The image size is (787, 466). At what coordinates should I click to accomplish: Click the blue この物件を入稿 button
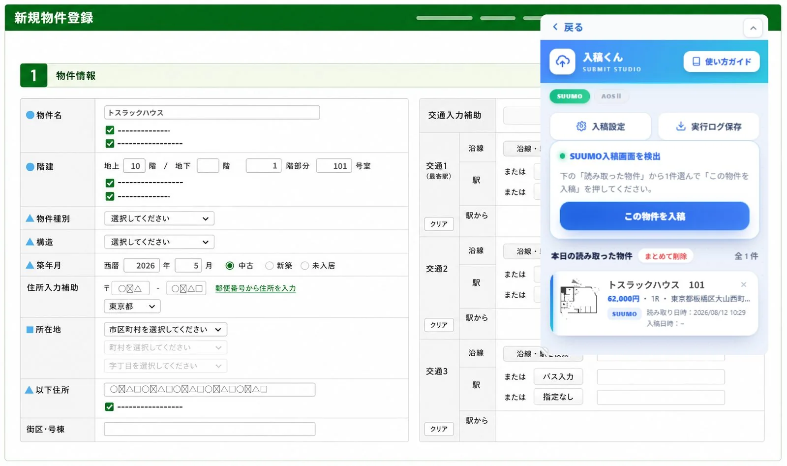click(x=654, y=216)
